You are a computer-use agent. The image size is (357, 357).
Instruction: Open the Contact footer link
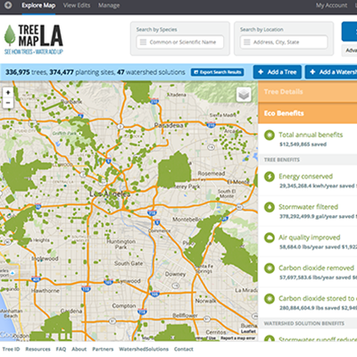(184, 349)
